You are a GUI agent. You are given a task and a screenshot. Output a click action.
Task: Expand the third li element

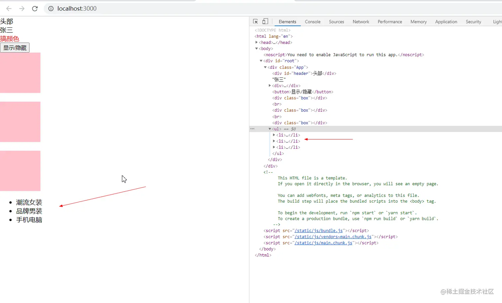point(274,147)
